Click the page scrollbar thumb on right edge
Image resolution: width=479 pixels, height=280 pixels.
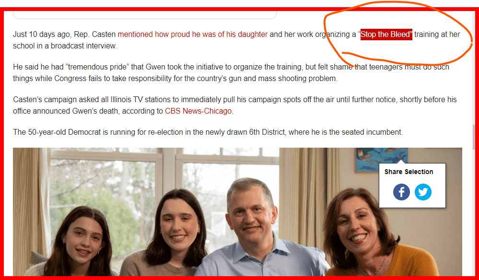point(474,137)
